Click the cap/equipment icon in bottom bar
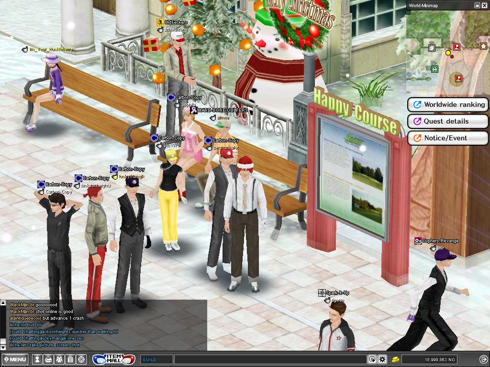490x367 pixels. (48, 359)
